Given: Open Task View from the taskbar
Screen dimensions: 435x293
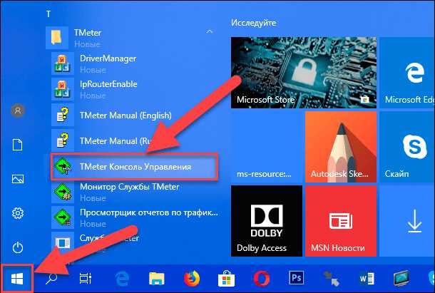Looking at the screenshot, I should tap(85, 279).
